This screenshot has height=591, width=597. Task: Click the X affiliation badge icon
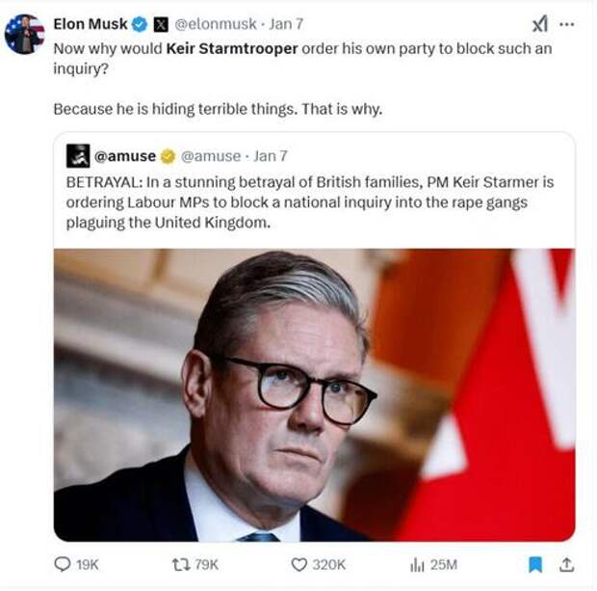[161, 24]
